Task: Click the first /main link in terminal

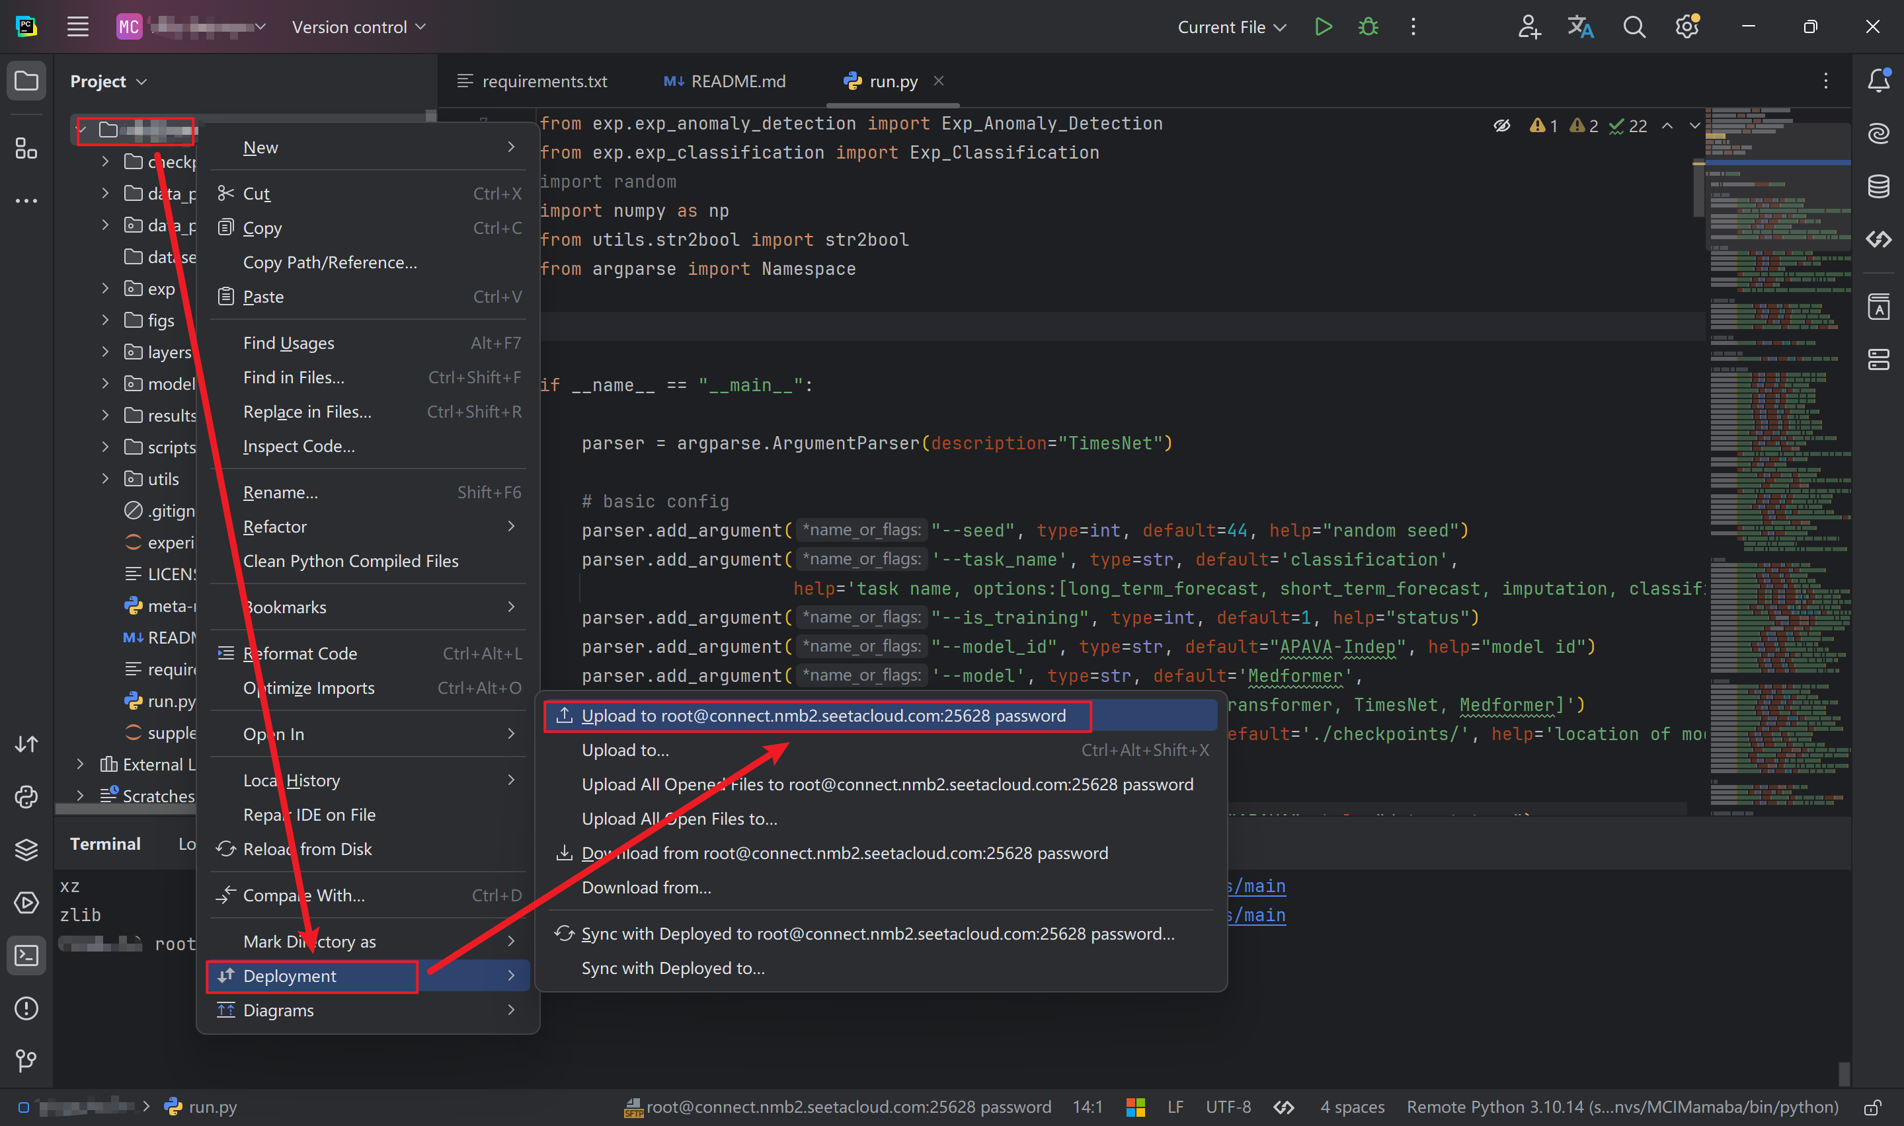Action: pyautogui.click(x=1257, y=886)
